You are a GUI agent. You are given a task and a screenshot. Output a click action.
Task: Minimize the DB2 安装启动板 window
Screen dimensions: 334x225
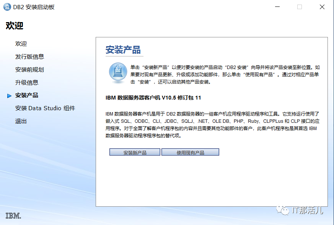[x=277, y=7]
